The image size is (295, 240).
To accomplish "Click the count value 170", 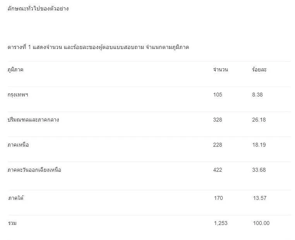I will tap(218, 198).
